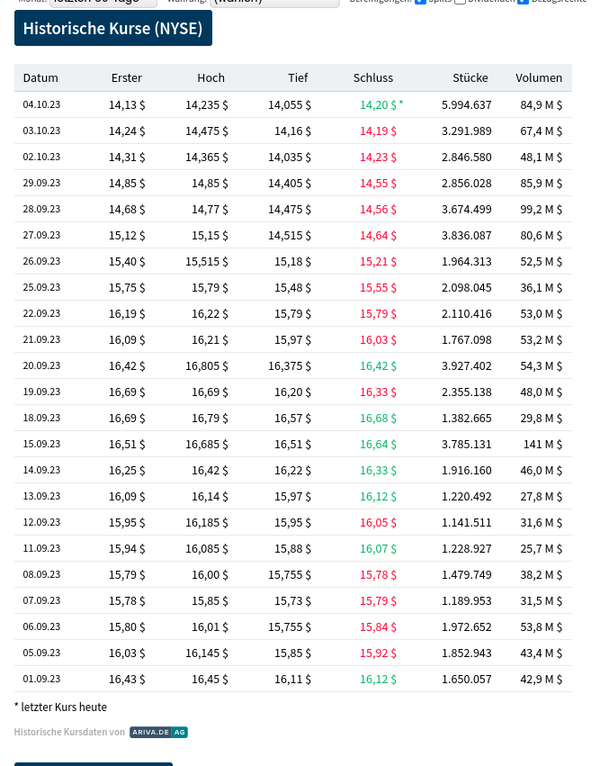Click the Erster column header
Viewport: 600px width, 766px height.
[x=127, y=77]
